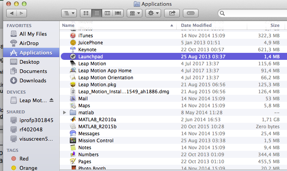Select the Pages app icon
Viewport: 287px width, 171px height.
73,161
